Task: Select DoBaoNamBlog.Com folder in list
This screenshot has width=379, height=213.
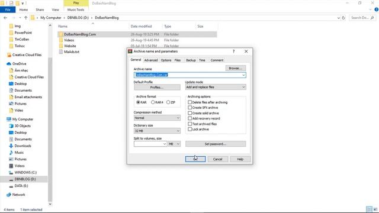Action: 80,34
